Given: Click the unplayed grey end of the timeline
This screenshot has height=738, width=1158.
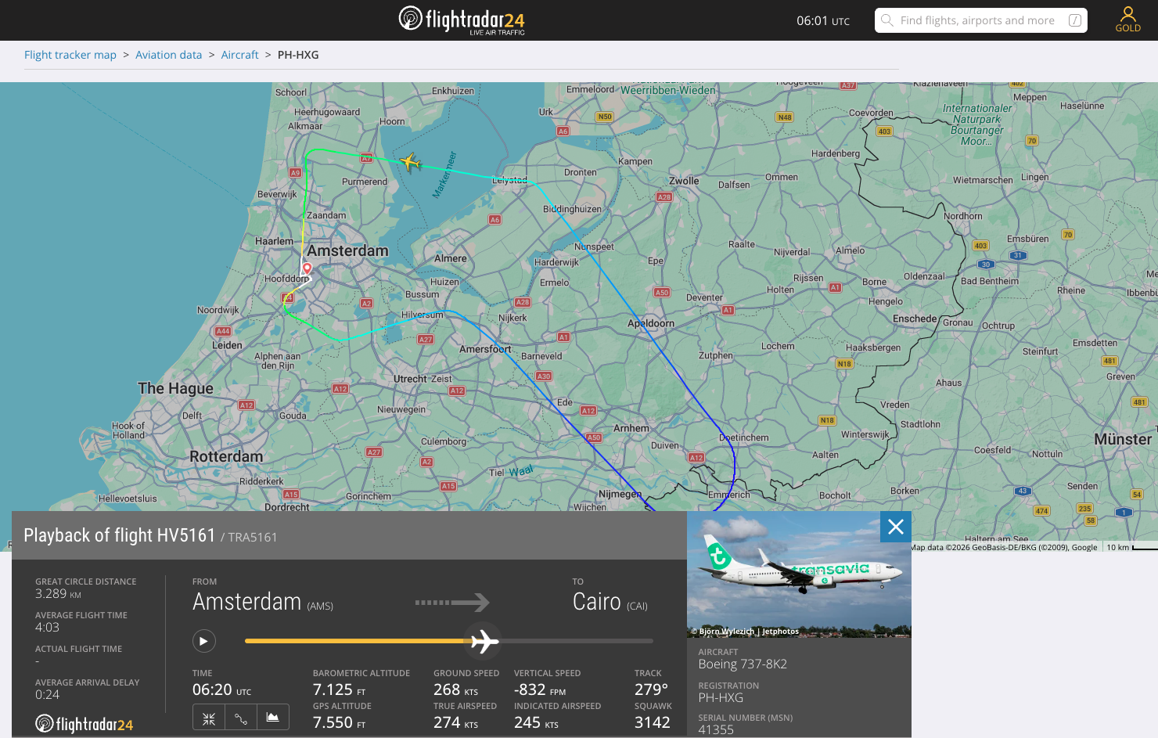Looking at the screenshot, I should (x=577, y=641).
